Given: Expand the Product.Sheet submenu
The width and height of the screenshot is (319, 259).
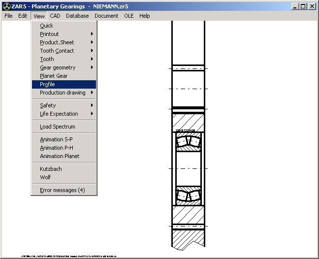Looking at the screenshot, I should (57, 42).
